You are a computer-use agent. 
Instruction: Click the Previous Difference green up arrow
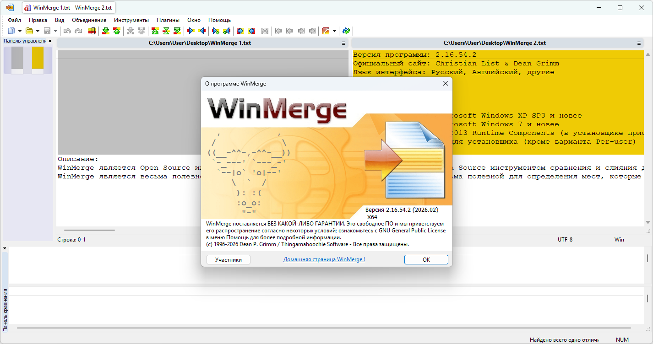pos(117,31)
